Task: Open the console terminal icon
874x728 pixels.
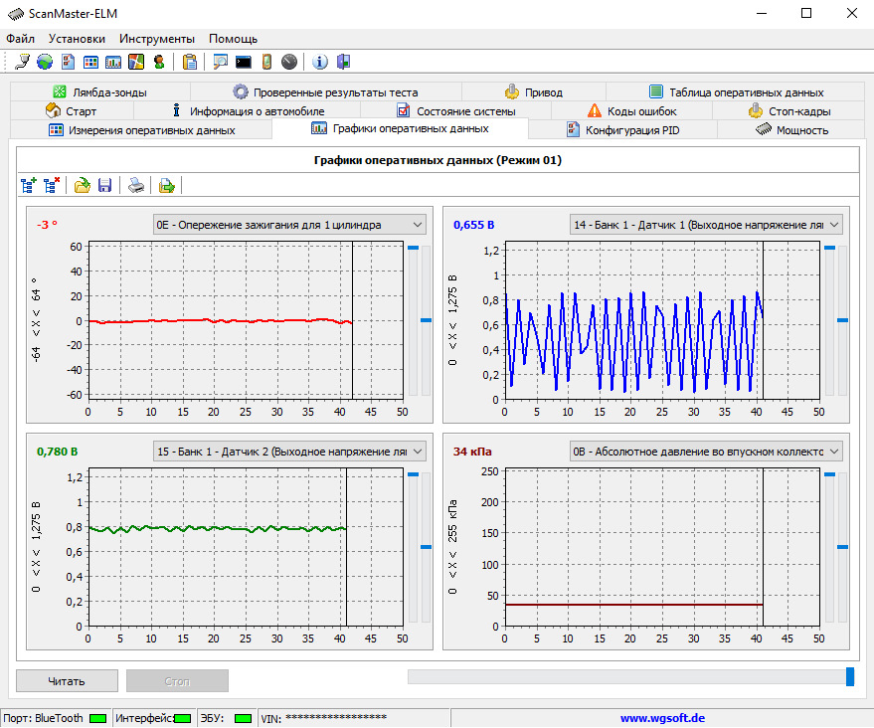Action: pyautogui.click(x=243, y=62)
